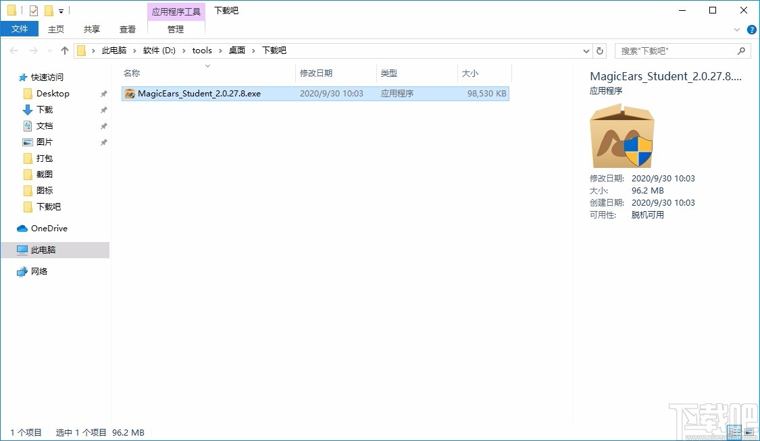Click the 98,530 KB size cell
Screen dimensions: 760x441
click(486, 93)
